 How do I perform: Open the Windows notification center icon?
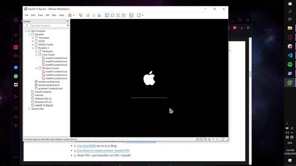tap(290, 160)
